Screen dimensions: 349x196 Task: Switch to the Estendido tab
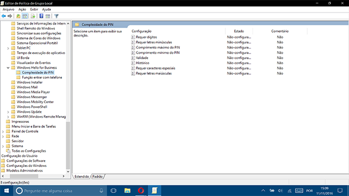82,177
